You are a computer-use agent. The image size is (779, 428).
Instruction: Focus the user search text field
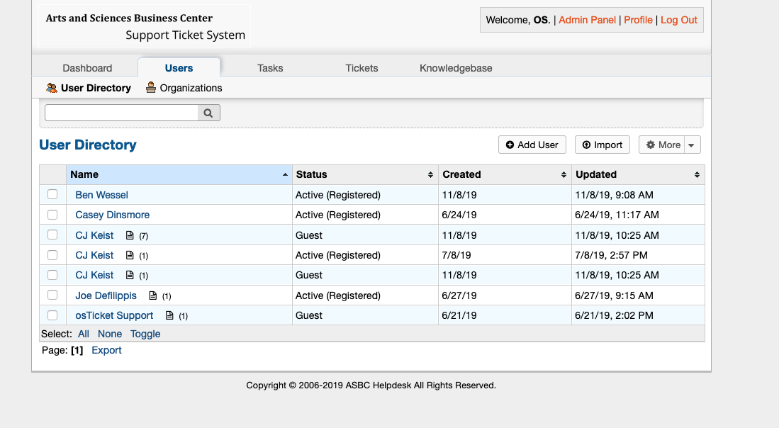point(121,113)
